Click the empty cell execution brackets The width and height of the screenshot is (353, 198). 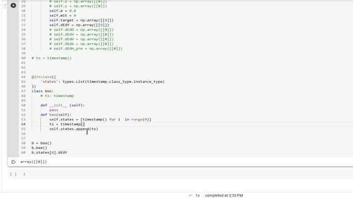click(x=13, y=174)
